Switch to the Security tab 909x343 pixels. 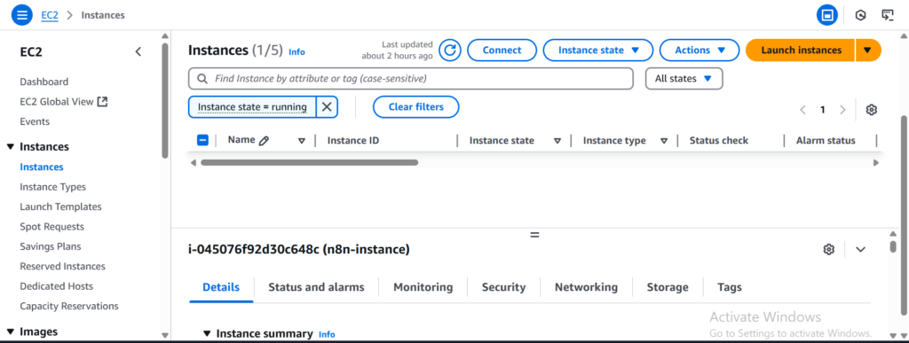pos(504,287)
